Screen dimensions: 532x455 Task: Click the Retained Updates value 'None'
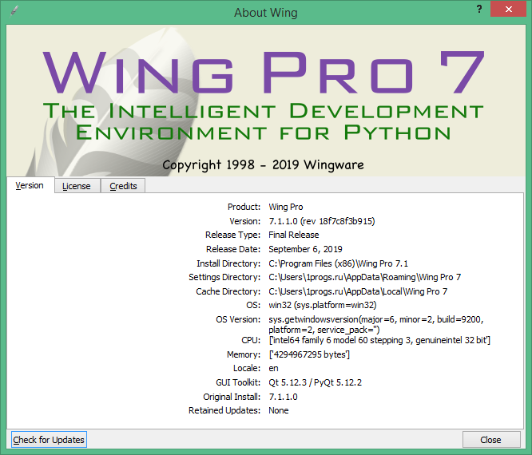click(x=279, y=410)
